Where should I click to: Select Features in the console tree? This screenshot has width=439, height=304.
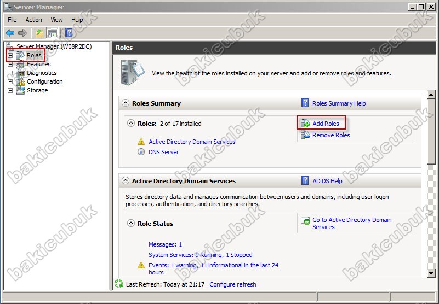click(x=38, y=64)
